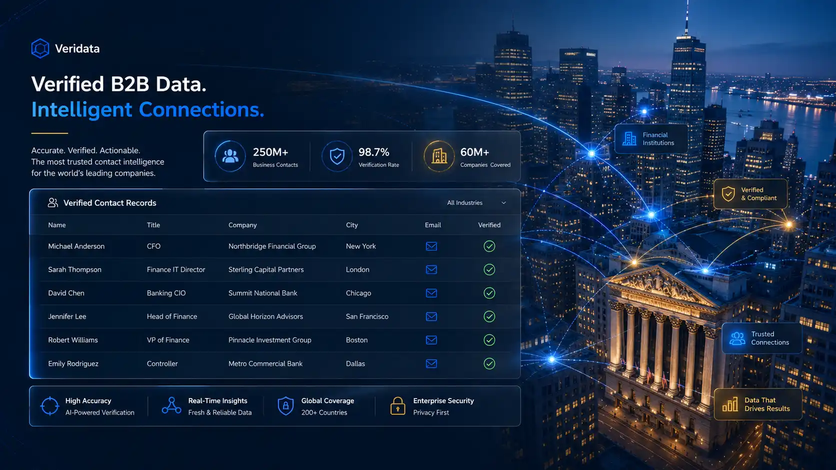Image resolution: width=836 pixels, height=470 pixels.
Task: Click the Financial Institutions building icon
Action: pos(629,138)
